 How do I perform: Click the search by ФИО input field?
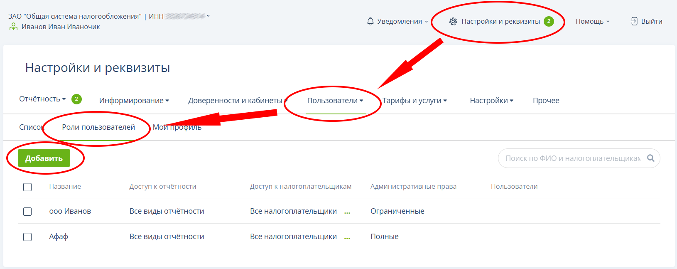pyautogui.click(x=572, y=158)
